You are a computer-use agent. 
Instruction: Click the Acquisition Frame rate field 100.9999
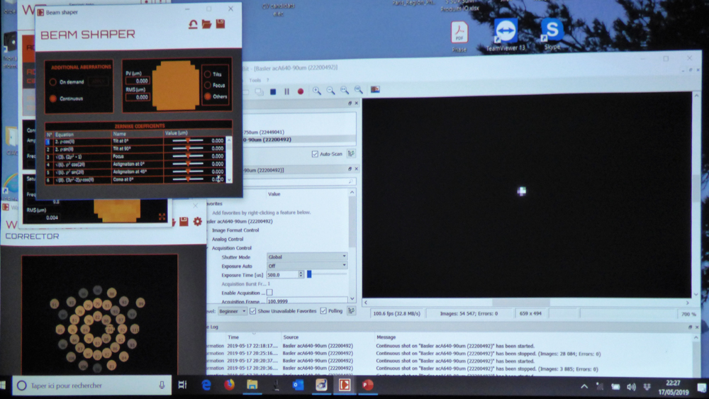click(307, 301)
